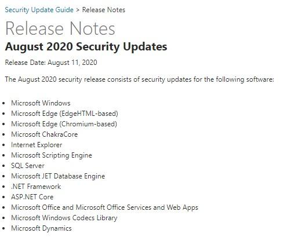Click the introductory August 2020 security release sentence
This screenshot has width=284, height=237.
pyautogui.click(x=139, y=79)
